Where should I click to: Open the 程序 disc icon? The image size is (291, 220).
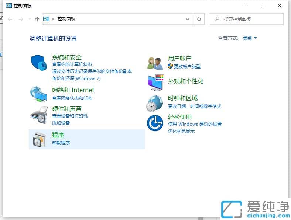(39, 140)
